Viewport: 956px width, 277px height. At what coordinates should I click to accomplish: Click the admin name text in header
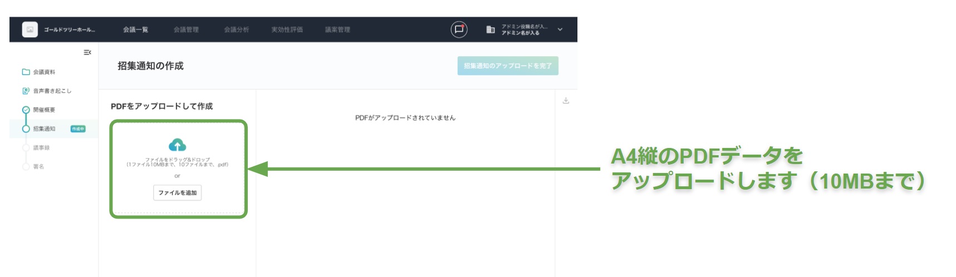tap(521, 33)
